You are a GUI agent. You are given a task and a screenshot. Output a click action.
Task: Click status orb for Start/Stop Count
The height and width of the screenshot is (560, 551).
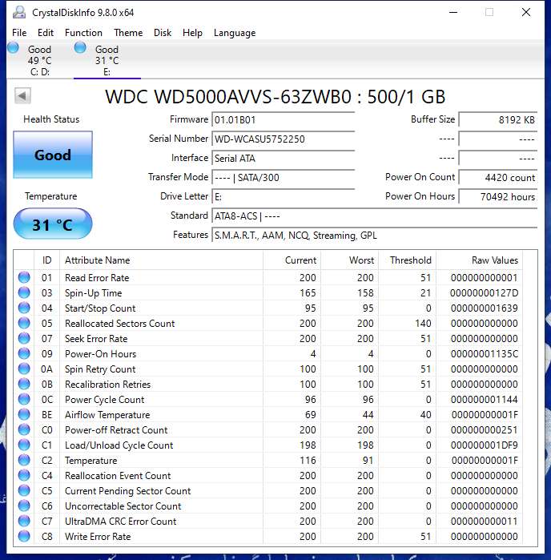(x=24, y=308)
